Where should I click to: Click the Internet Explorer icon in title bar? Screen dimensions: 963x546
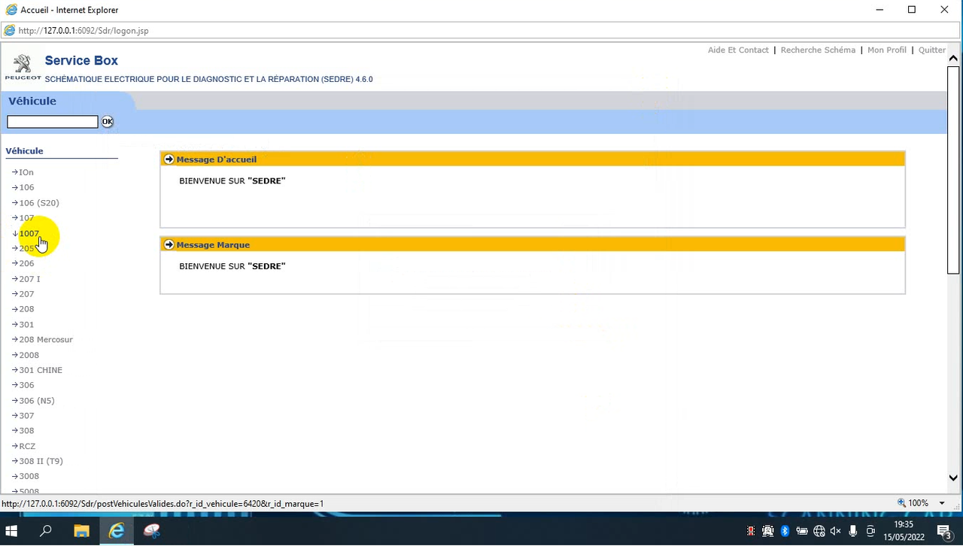tap(11, 10)
